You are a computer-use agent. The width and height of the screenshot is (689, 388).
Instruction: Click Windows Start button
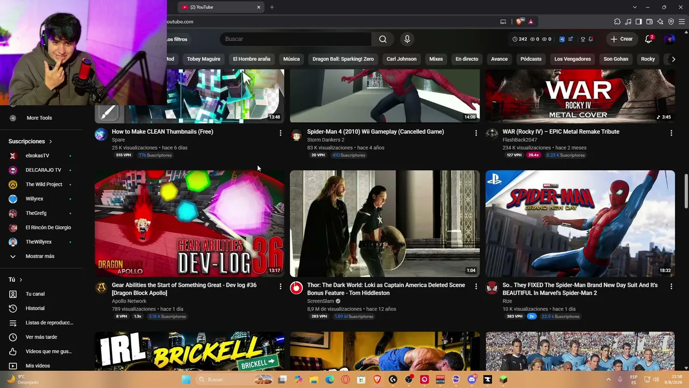(186, 379)
